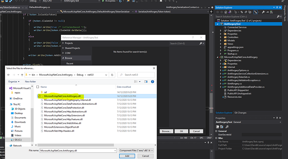Viewport: 288px width, 159px height.
Task: Click the horizontal scrollbar in file list
Action: [76, 145]
